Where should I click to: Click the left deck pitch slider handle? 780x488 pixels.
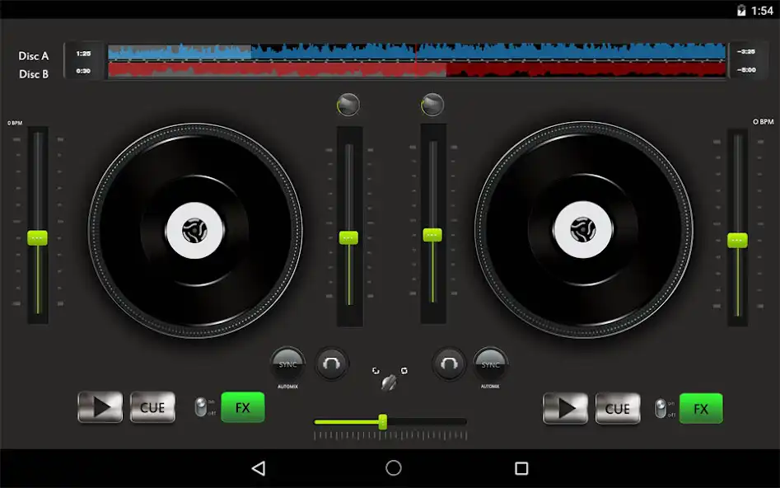pos(37,238)
